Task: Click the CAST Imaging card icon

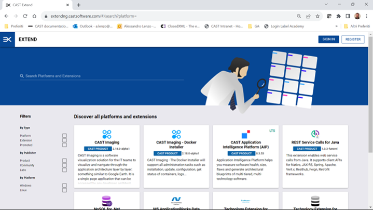Action: pos(107,134)
